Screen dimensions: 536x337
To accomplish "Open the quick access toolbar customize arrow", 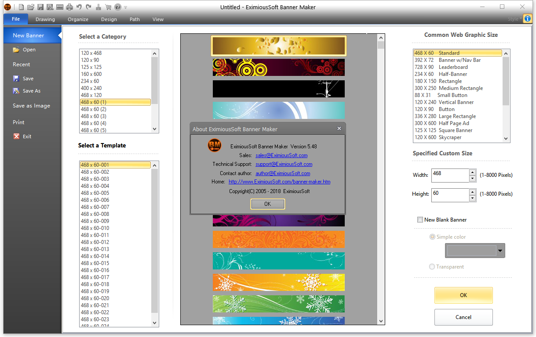I will click(126, 7).
